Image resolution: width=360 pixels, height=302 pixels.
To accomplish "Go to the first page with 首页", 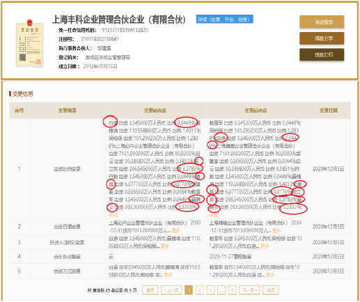I will [x=150, y=290].
